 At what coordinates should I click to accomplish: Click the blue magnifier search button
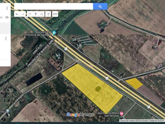click(x=100, y=6)
